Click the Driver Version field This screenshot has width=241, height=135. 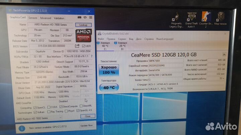pyautogui.click(x=62, y=81)
